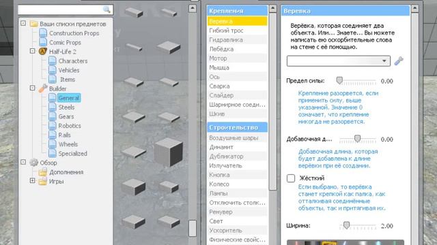Click the Предел силы value 0.00
Viewport: 437px width, 245px height.
click(x=387, y=81)
